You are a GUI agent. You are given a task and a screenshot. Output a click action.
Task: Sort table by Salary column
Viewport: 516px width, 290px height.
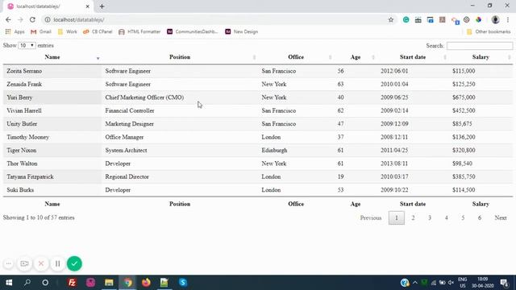point(481,57)
